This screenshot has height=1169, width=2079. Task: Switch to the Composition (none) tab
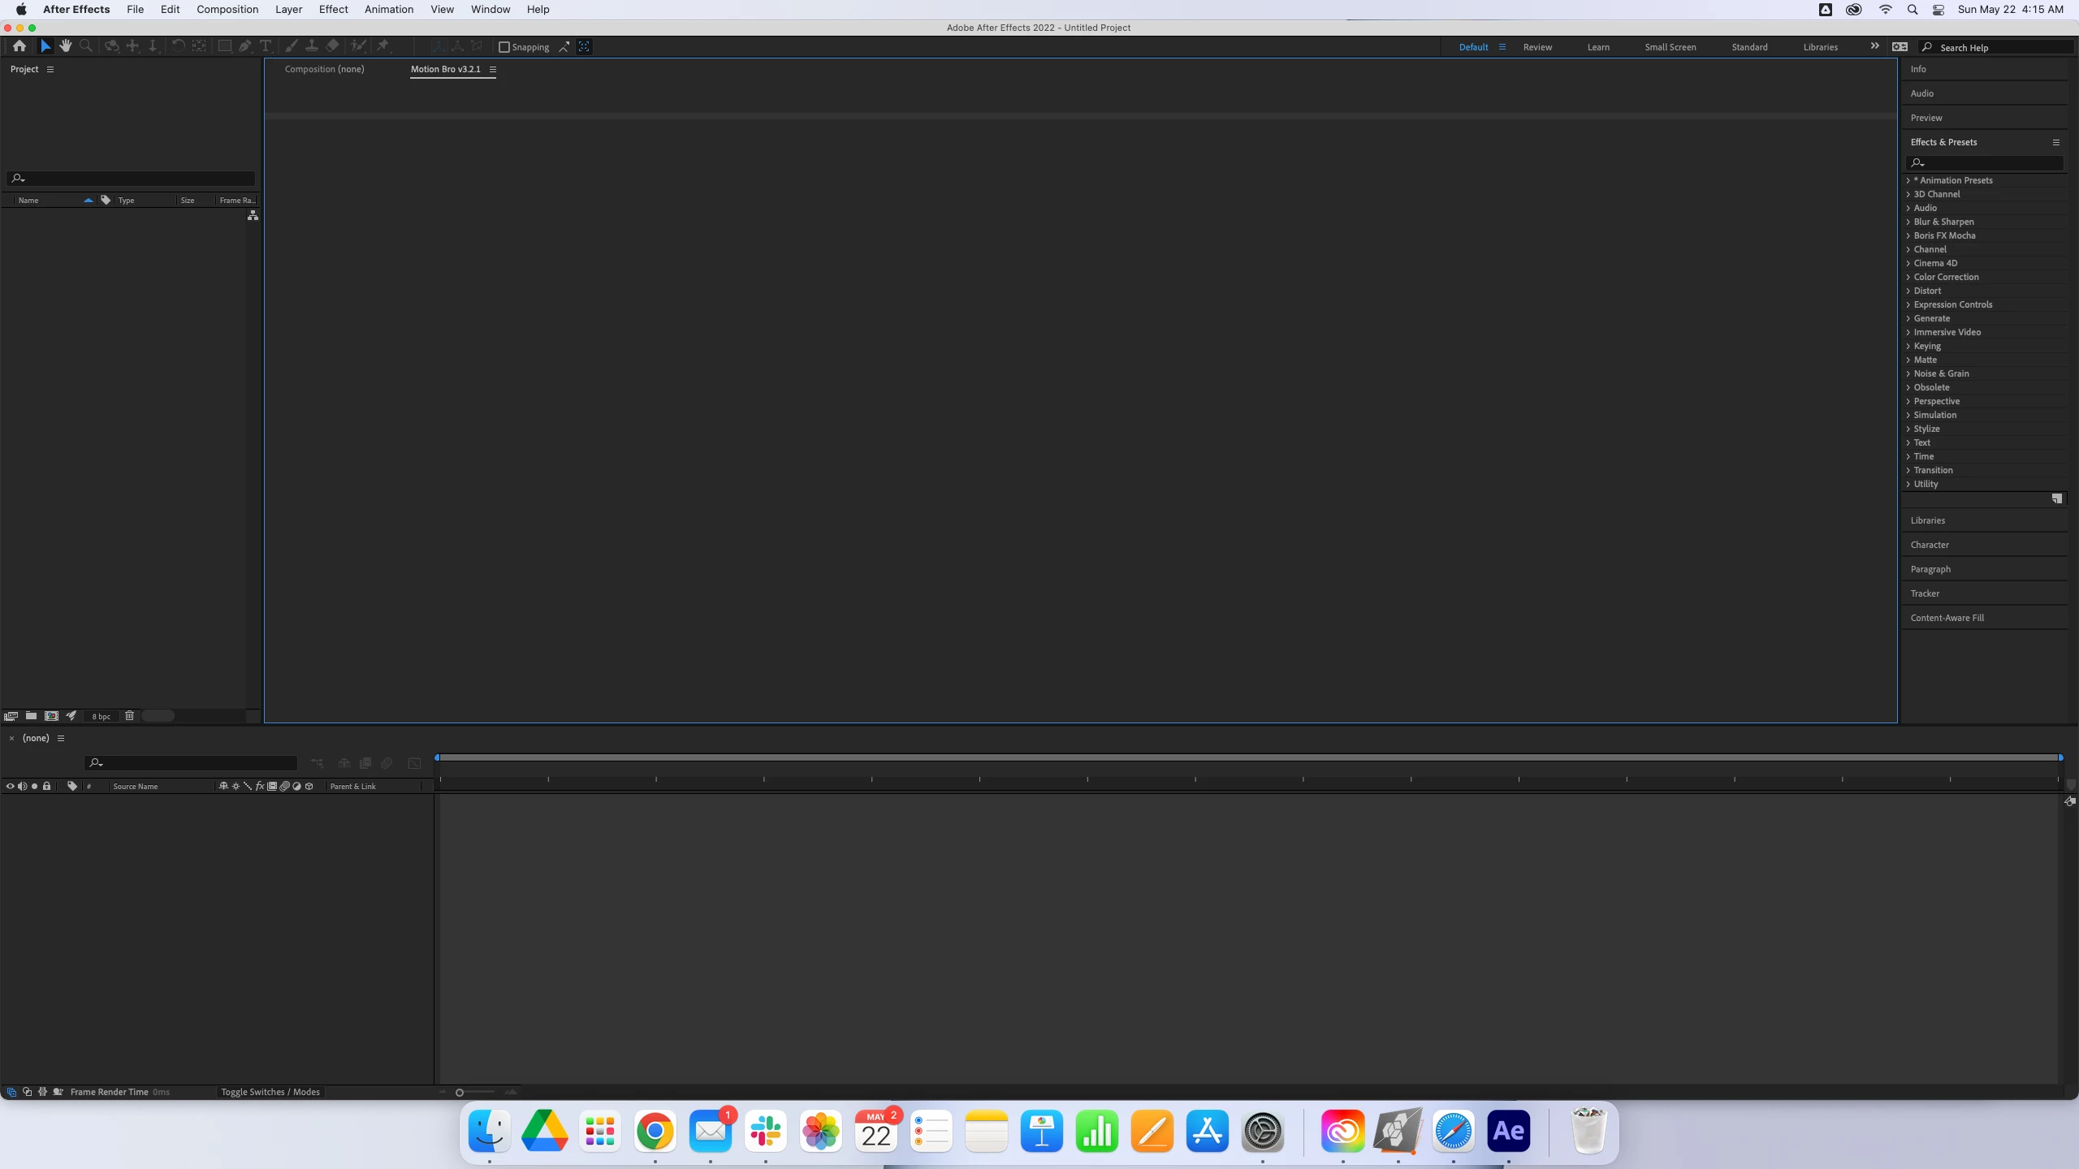pos(324,69)
